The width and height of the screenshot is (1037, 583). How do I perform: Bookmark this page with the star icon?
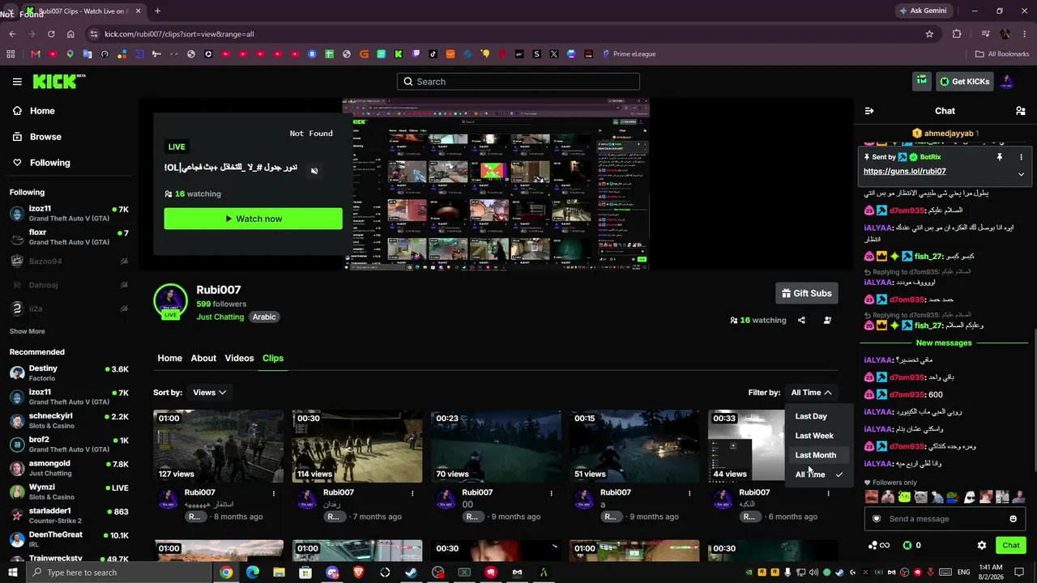click(929, 34)
